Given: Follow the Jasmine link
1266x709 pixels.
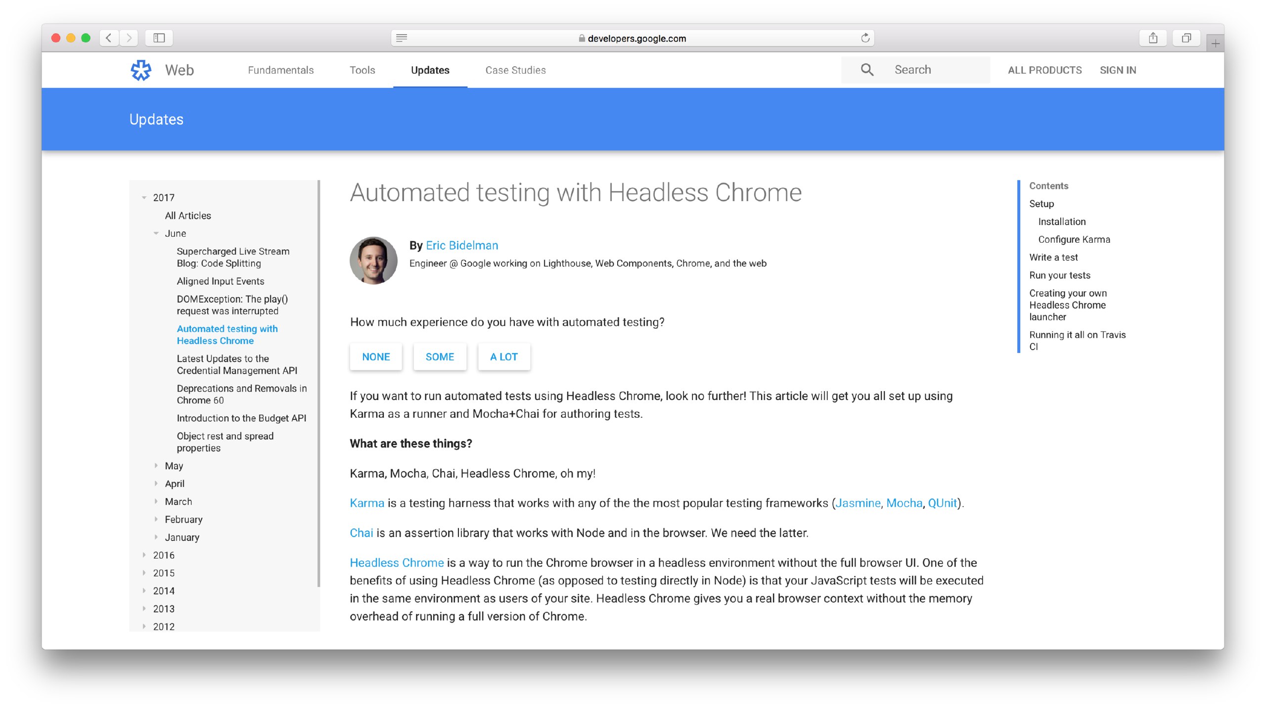Looking at the screenshot, I should (x=858, y=503).
